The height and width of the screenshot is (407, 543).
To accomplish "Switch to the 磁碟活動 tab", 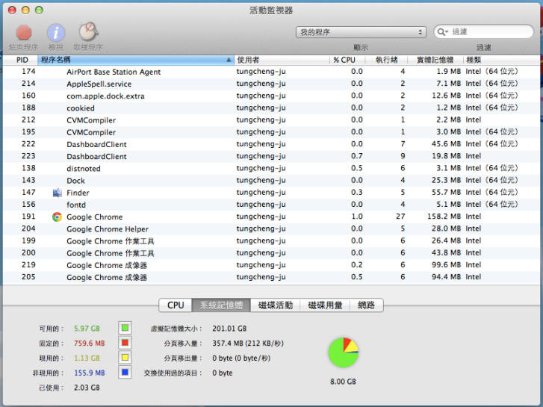I will coord(276,305).
